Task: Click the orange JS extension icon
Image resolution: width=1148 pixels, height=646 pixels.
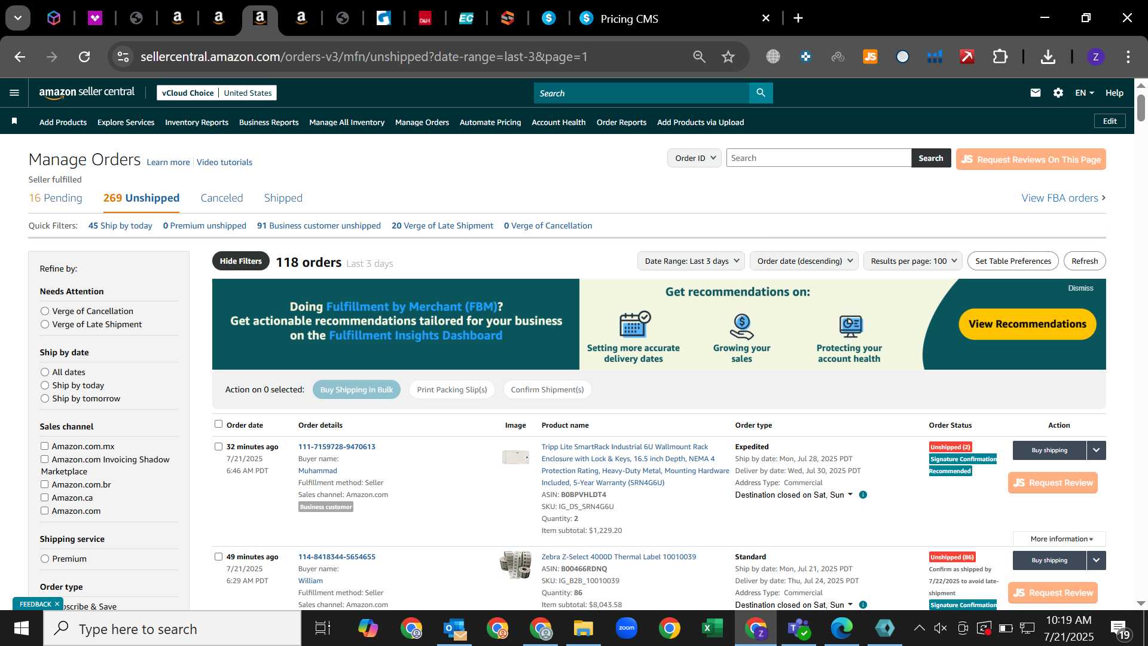Action: [870, 57]
